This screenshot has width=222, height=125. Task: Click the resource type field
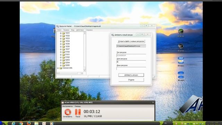pos(131,56)
